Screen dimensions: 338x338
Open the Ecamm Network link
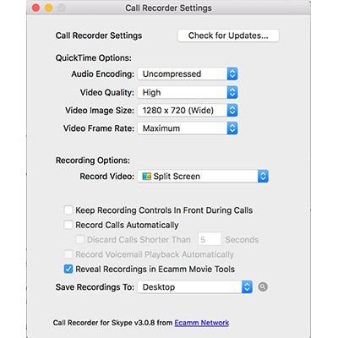coord(202,323)
